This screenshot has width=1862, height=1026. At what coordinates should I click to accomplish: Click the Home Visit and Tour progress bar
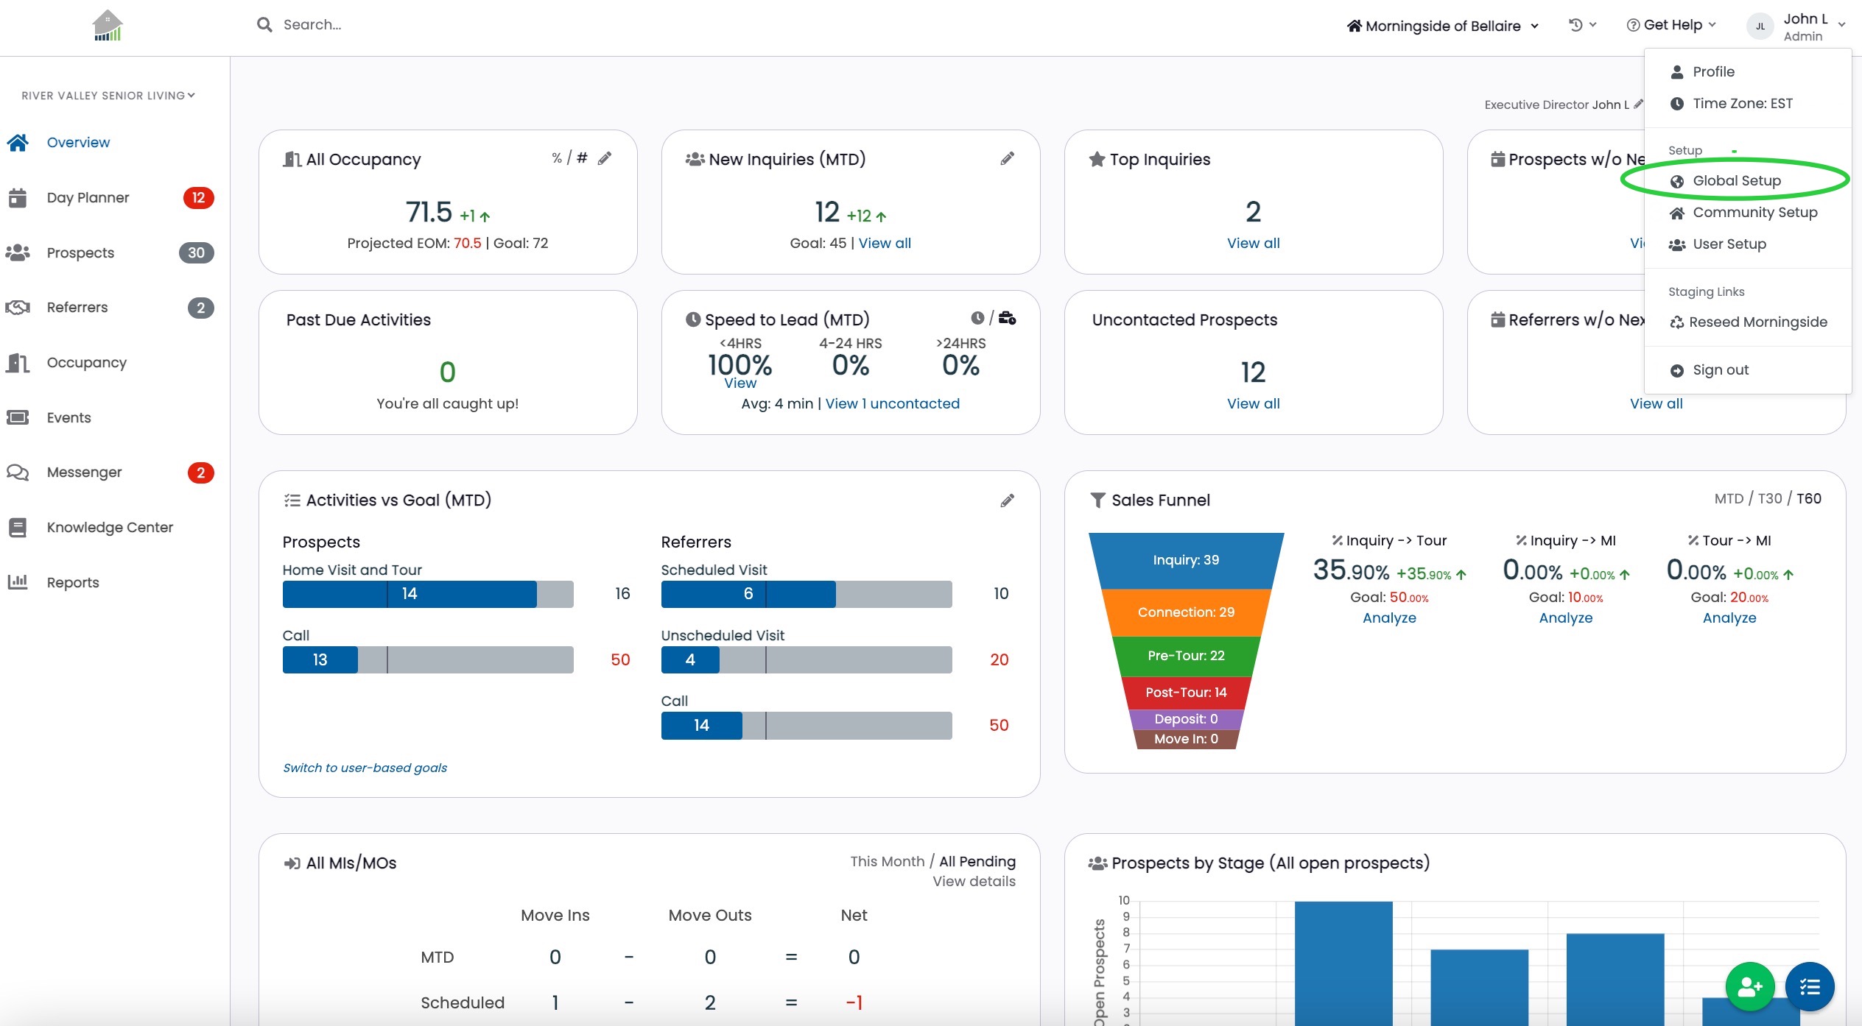point(428,594)
